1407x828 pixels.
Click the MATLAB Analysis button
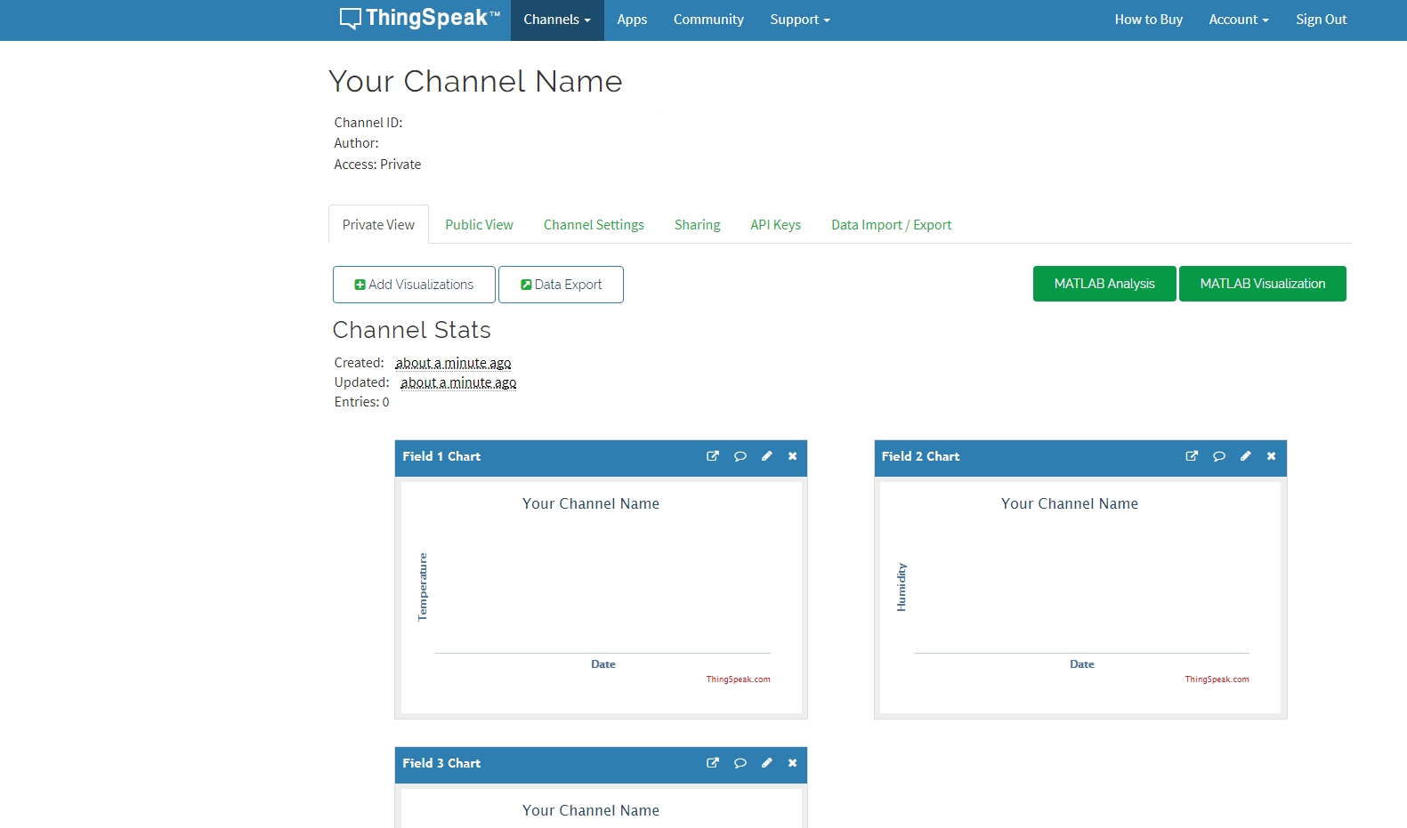tap(1104, 284)
